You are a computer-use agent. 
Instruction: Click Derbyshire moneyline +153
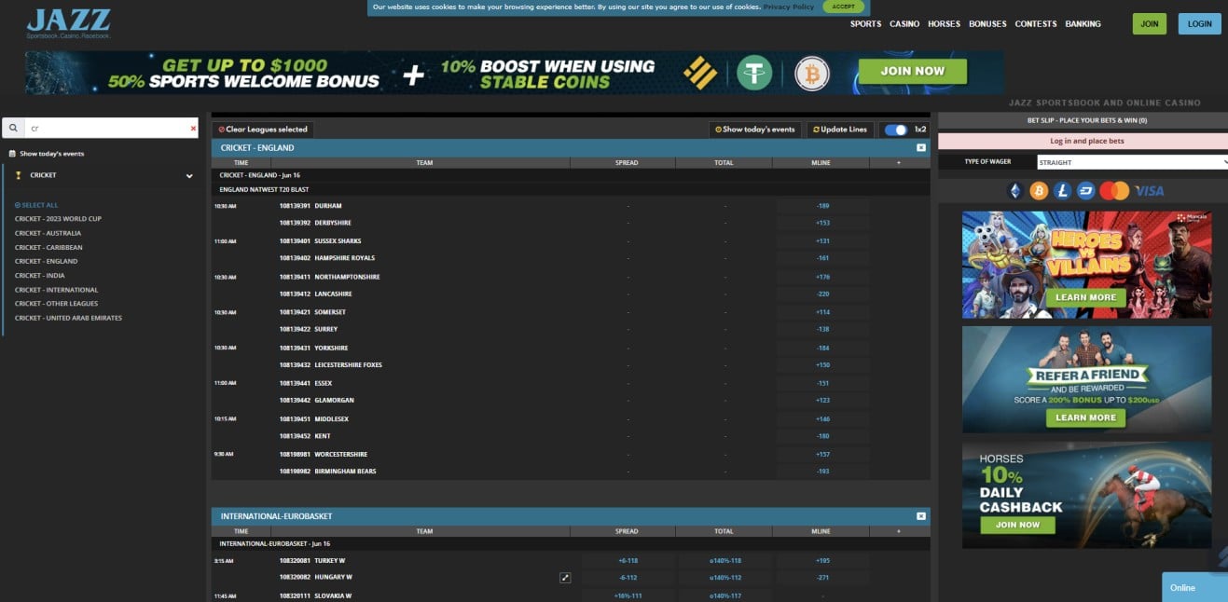coord(822,223)
